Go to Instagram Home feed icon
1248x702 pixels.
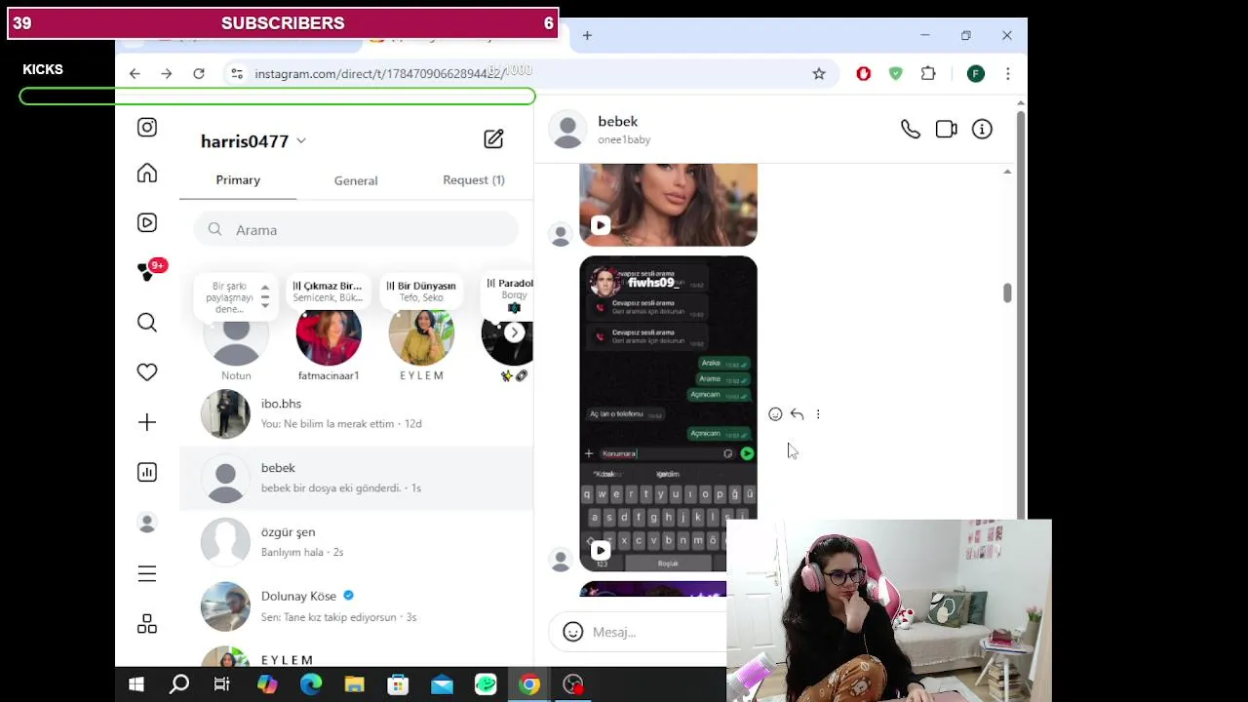147,174
